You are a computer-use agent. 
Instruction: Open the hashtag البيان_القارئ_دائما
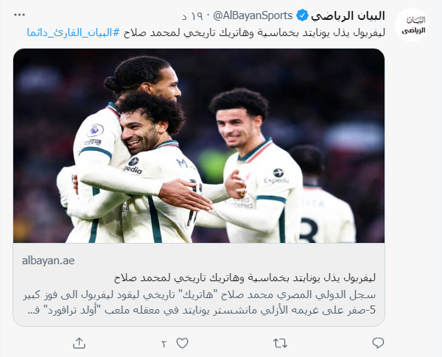[x=74, y=32]
